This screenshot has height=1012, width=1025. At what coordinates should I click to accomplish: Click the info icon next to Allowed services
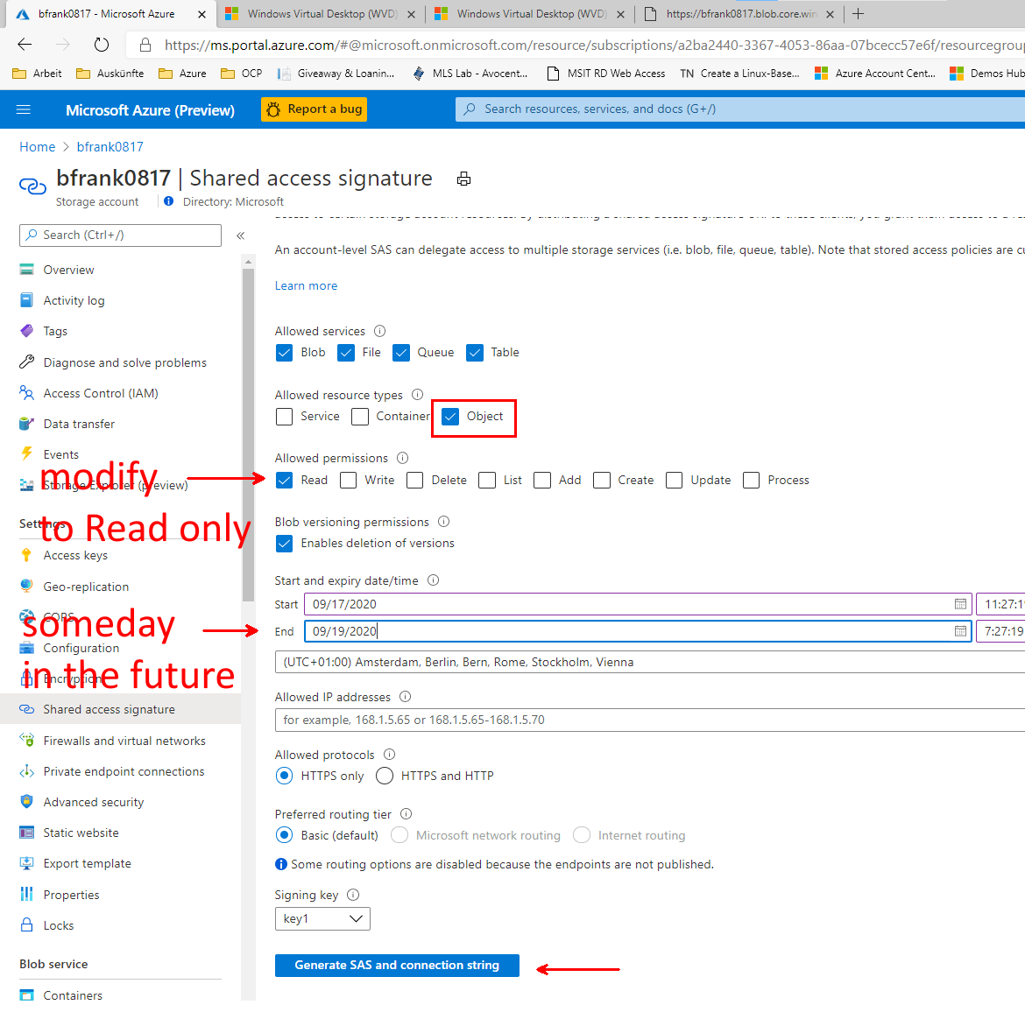click(x=380, y=331)
